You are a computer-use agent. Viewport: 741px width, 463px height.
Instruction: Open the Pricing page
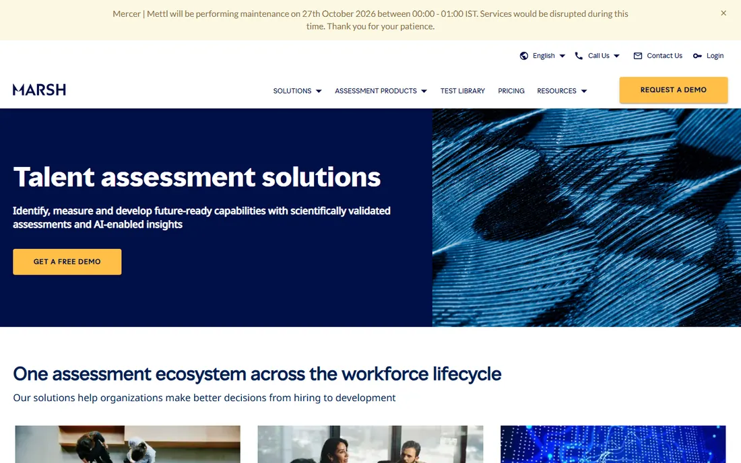(x=511, y=91)
